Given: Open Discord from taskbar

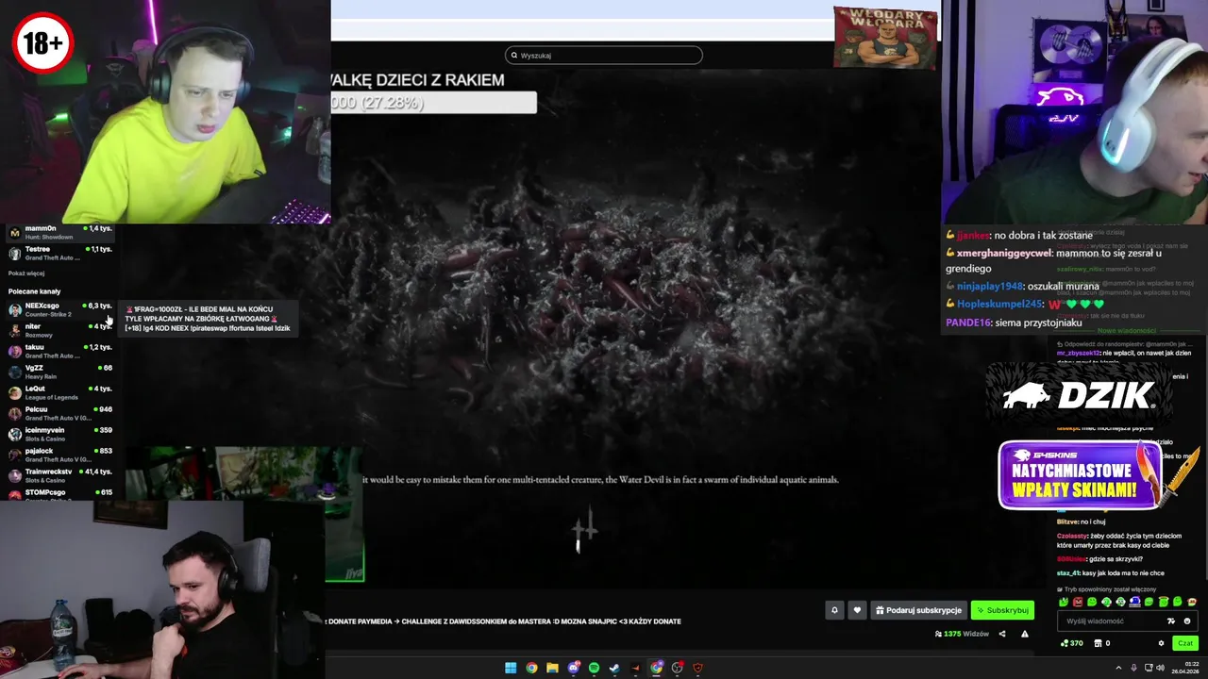Looking at the screenshot, I should pos(574,668).
